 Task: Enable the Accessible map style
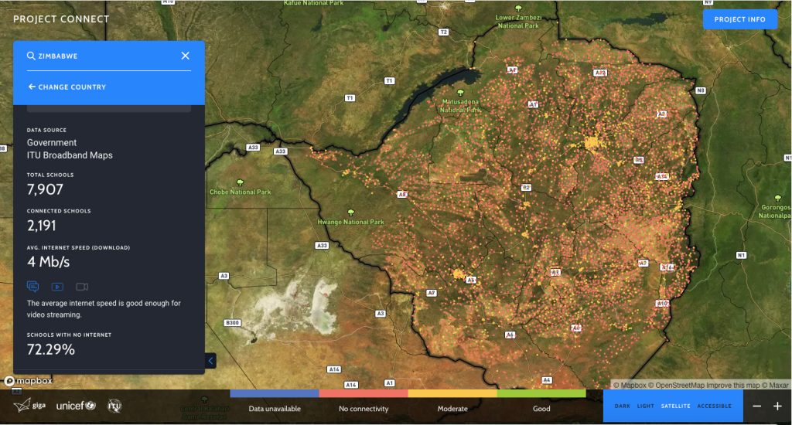pos(714,406)
